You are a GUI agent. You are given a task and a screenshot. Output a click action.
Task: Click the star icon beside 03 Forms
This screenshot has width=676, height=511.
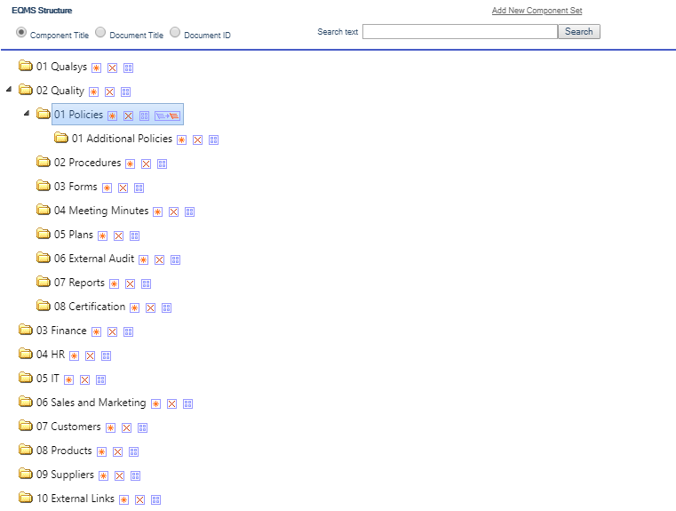point(107,188)
